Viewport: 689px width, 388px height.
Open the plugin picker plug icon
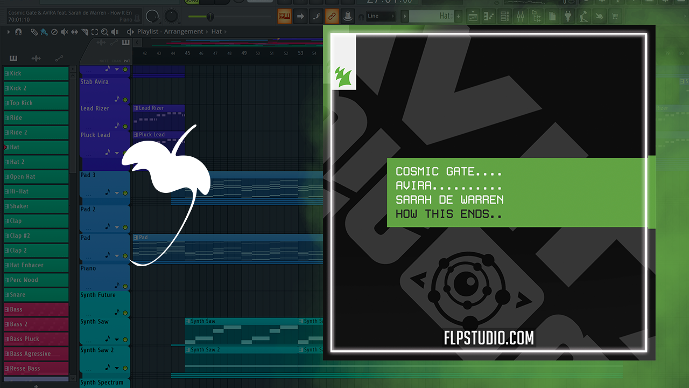567,17
